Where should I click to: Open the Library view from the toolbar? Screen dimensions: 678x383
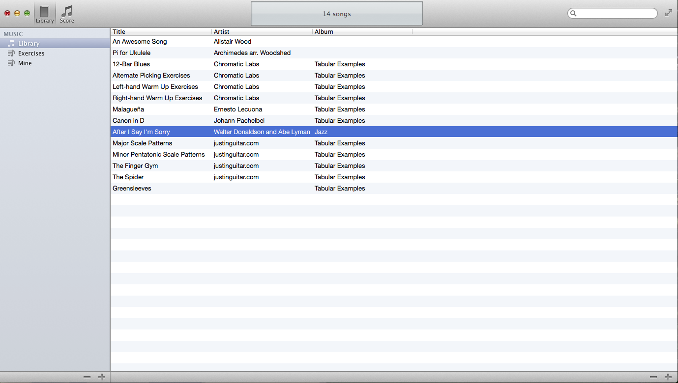(45, 14)
